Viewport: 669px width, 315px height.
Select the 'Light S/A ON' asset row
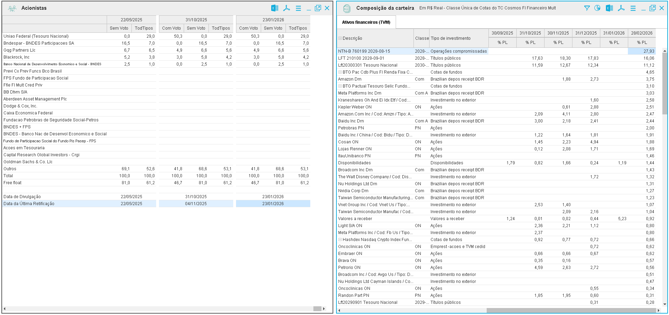[496, 226]
